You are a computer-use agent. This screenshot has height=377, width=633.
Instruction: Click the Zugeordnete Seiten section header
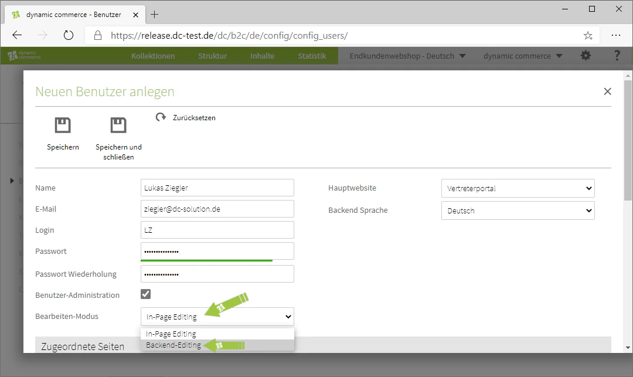pos(323,345)
